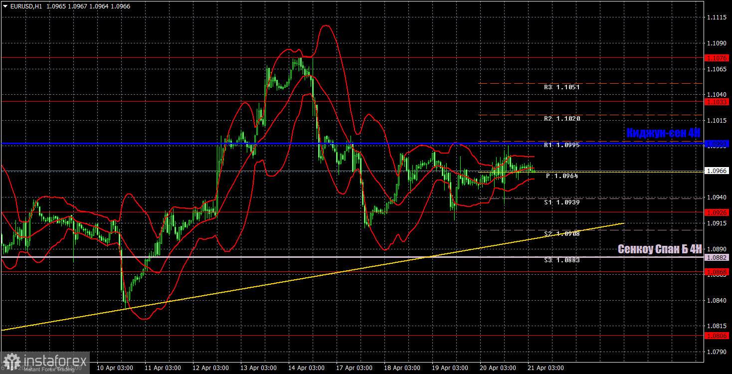The width and height of the screenshot is (732, 374).
Task: Click the 19 Apr 03:00 time label
Action: coord(450,368)
